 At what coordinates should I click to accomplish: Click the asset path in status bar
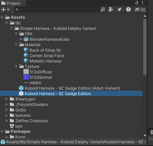(76, 142)
